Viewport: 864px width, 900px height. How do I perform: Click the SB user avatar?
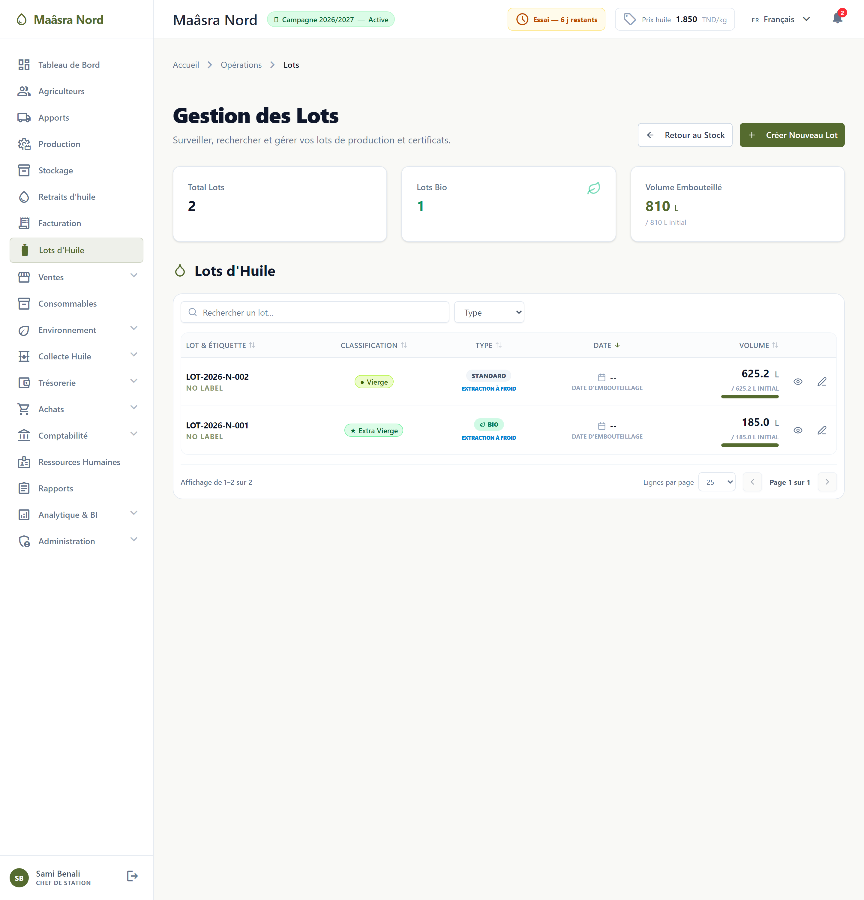(19, 878)
